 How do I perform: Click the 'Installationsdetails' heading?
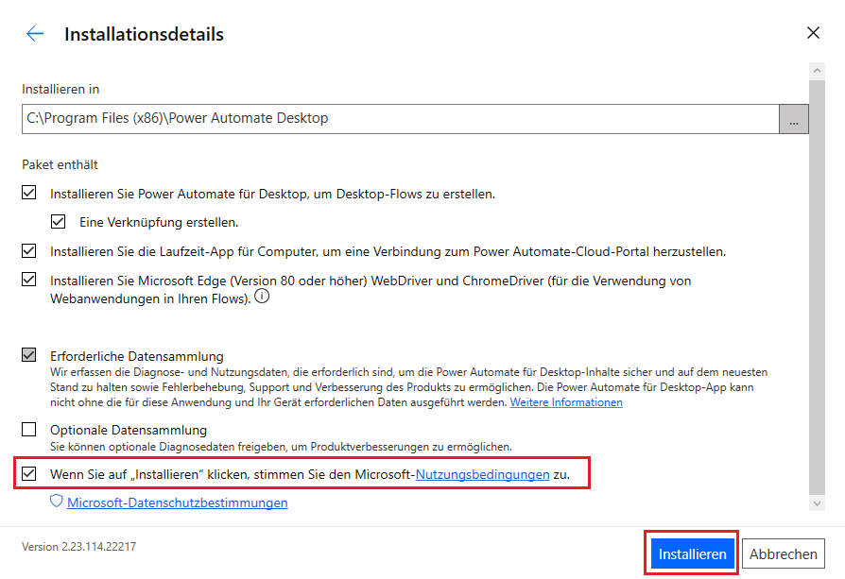coord(144,34)
